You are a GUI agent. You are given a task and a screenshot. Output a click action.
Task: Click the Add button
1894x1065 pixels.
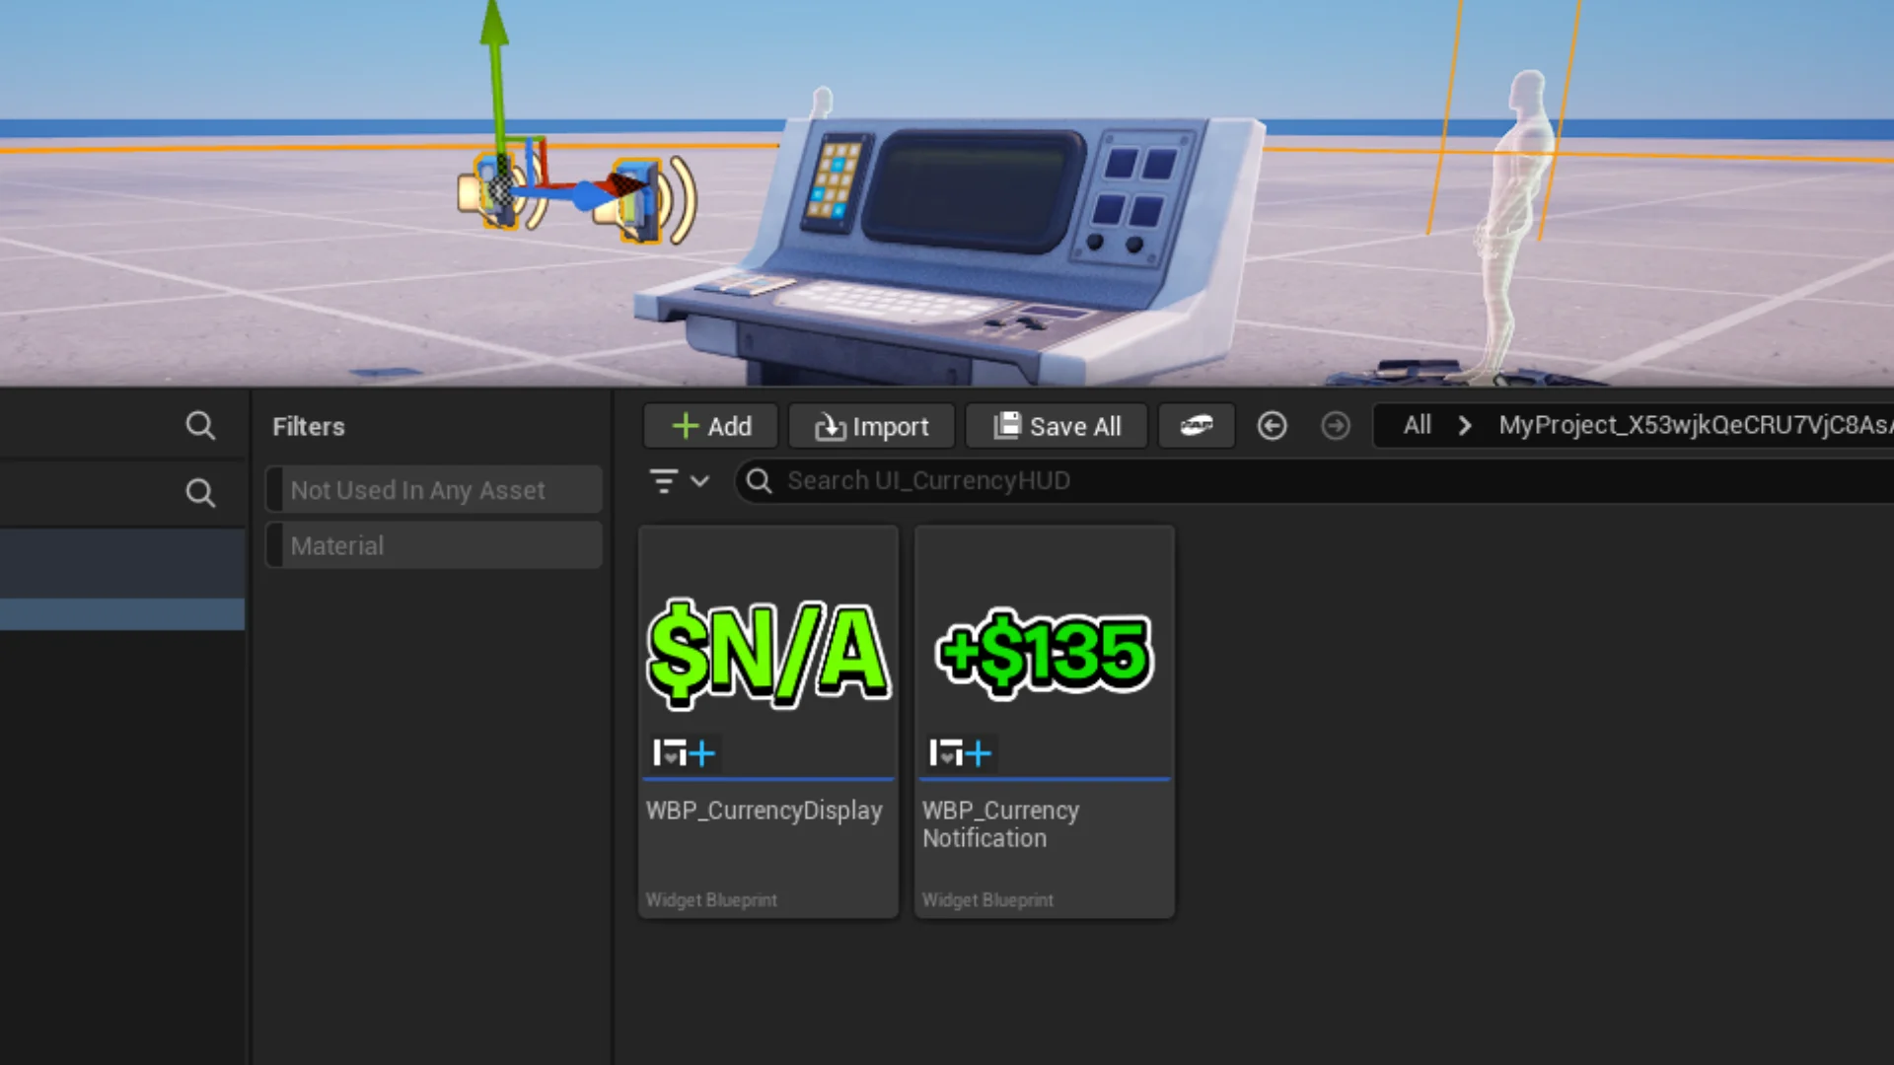(x=711, y=426)
